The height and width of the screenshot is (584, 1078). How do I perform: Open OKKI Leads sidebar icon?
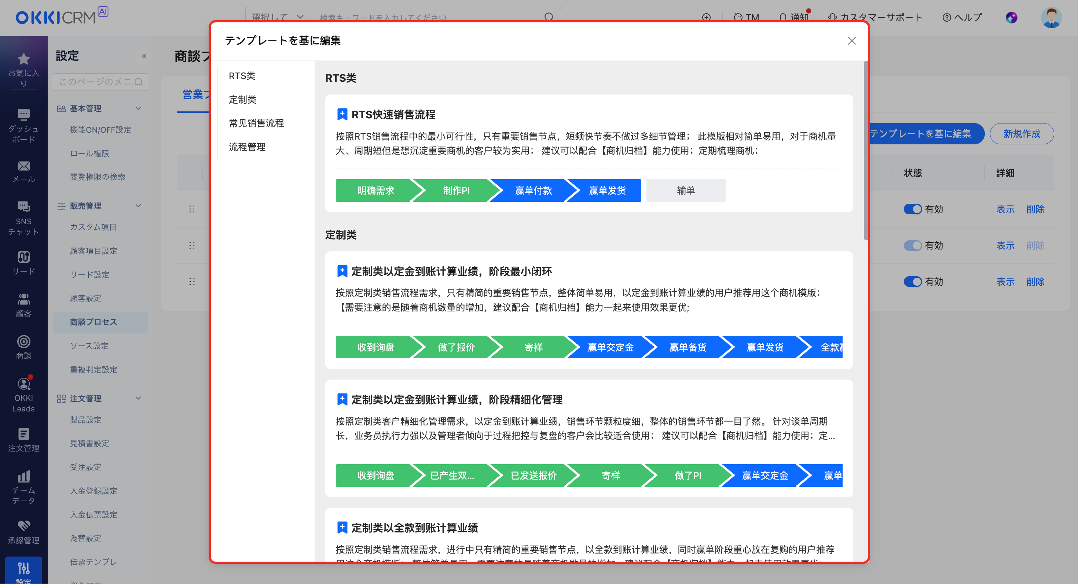23,384
